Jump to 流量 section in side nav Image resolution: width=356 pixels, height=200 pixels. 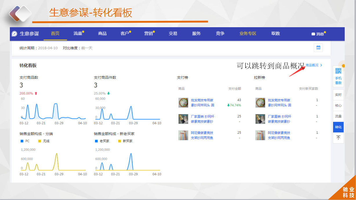(338, 116)
